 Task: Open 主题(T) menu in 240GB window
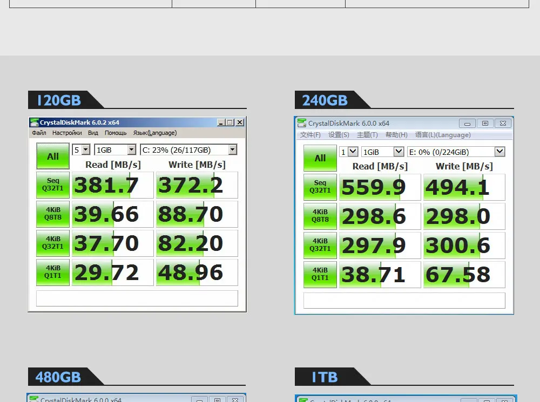click(x=367, y=135)
